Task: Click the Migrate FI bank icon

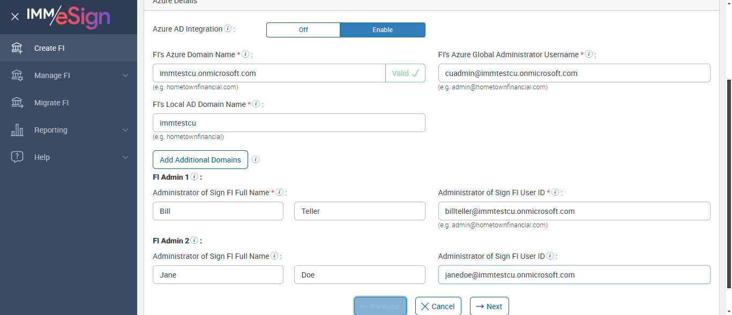Action: click(17, 103)
